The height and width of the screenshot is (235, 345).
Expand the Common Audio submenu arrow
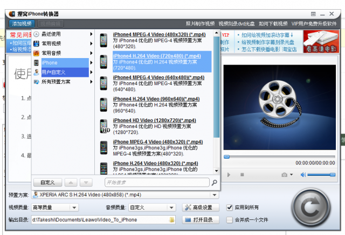(91, 53)
